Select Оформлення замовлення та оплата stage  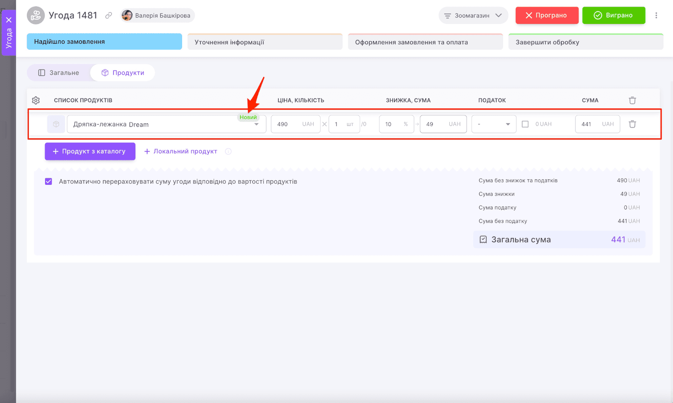click(425, 42)
